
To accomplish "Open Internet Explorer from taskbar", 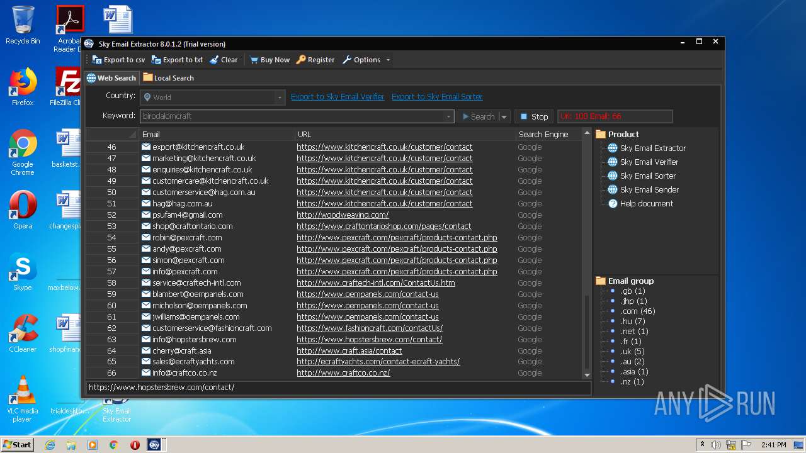I will (x=50, y=445).
